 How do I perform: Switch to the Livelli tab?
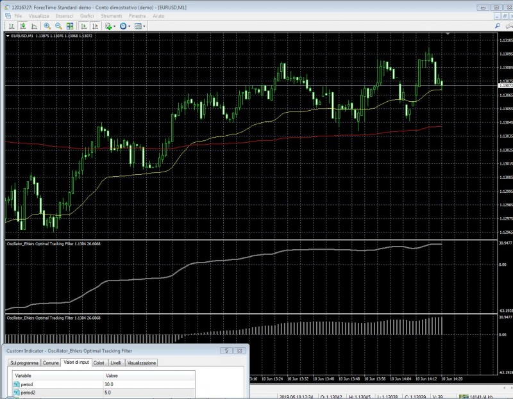115,363
